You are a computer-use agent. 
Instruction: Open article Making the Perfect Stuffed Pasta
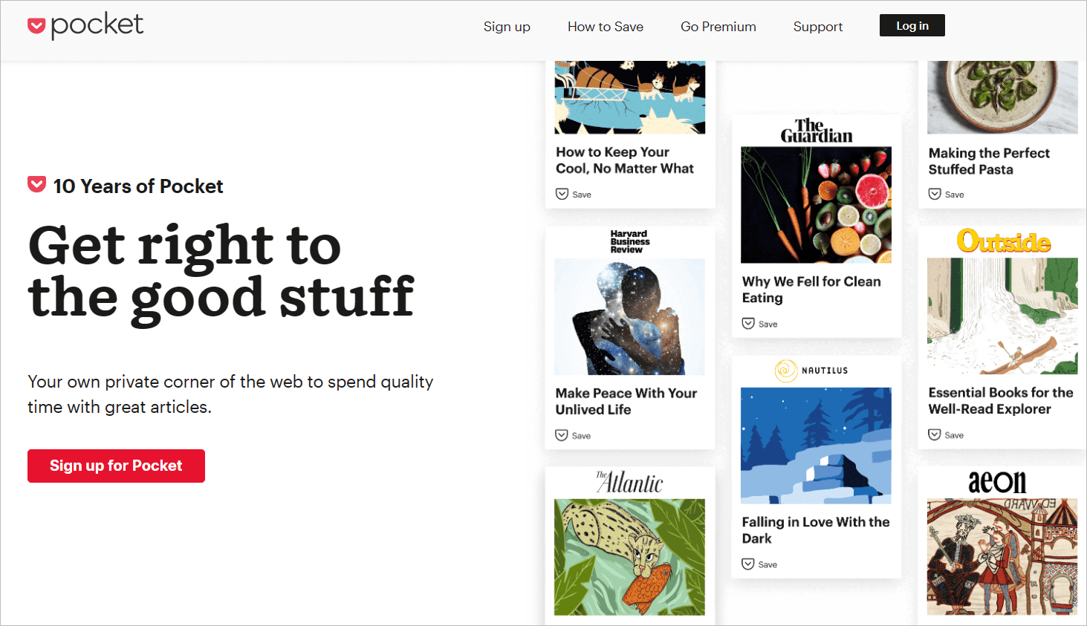point(989,161)
